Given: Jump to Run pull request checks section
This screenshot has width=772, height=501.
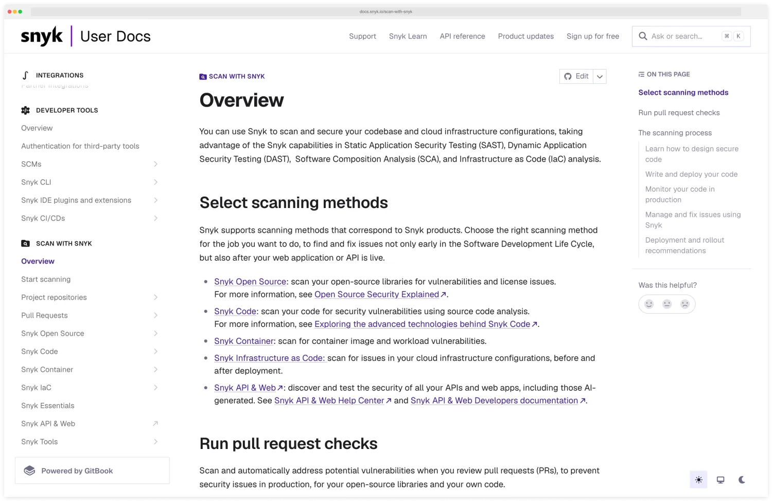Looking at the screenshot, I should click(x=679, y=113).
